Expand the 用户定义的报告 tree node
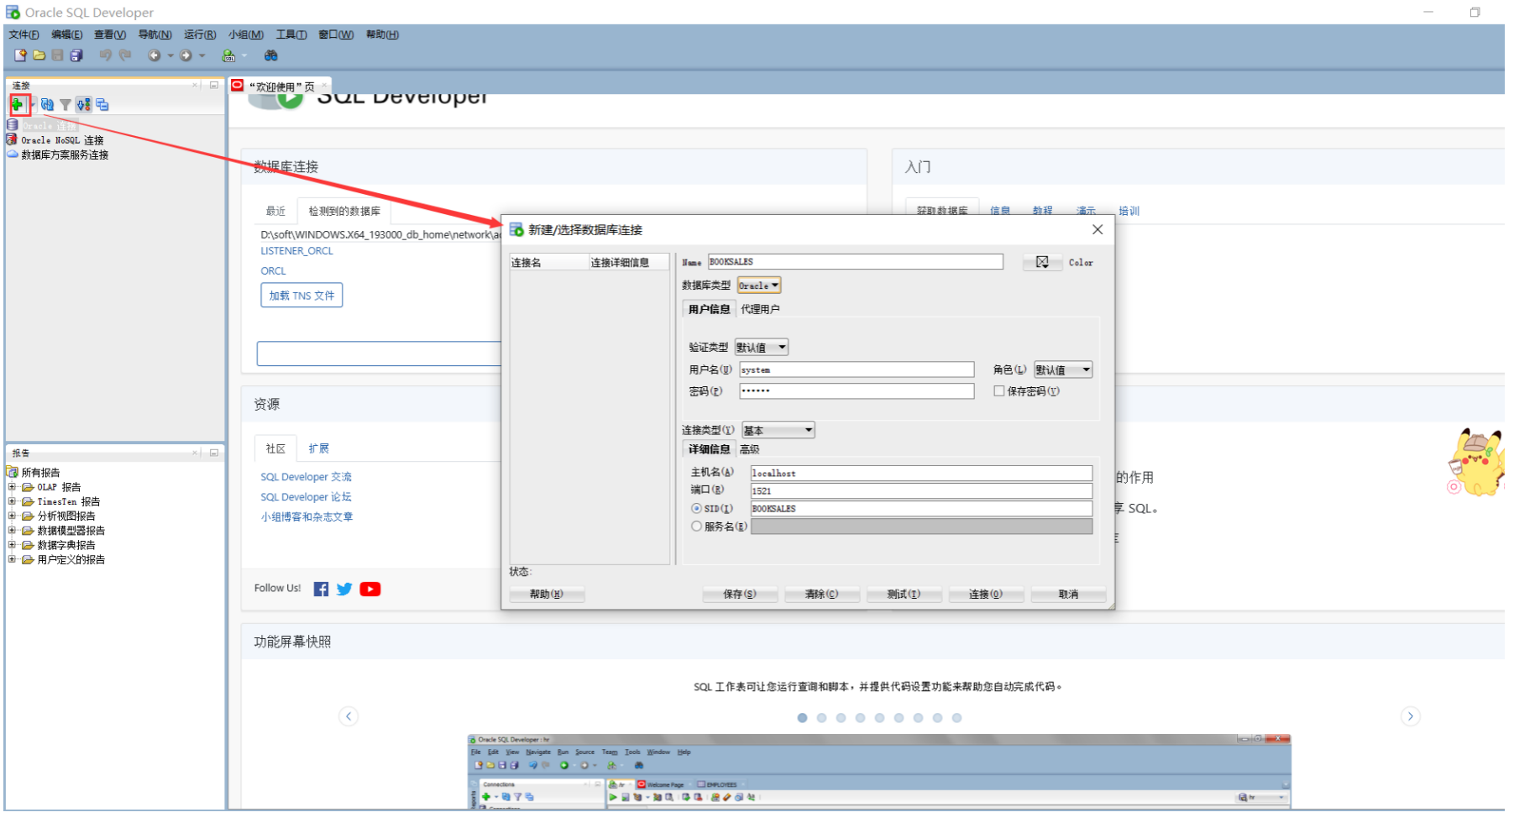This screenshot has height=828, width=1535. click(12, 559)
